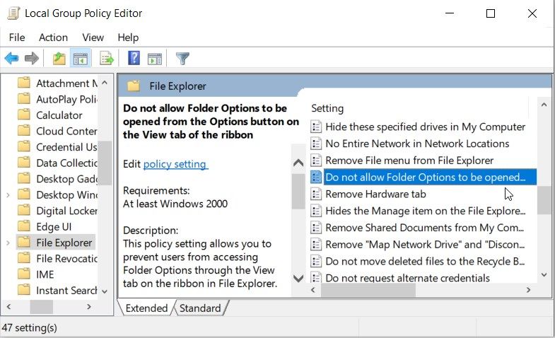Click the Back arrow toolbar icon
The width and height of the screenshot is (555, 338).
point(11,58)
